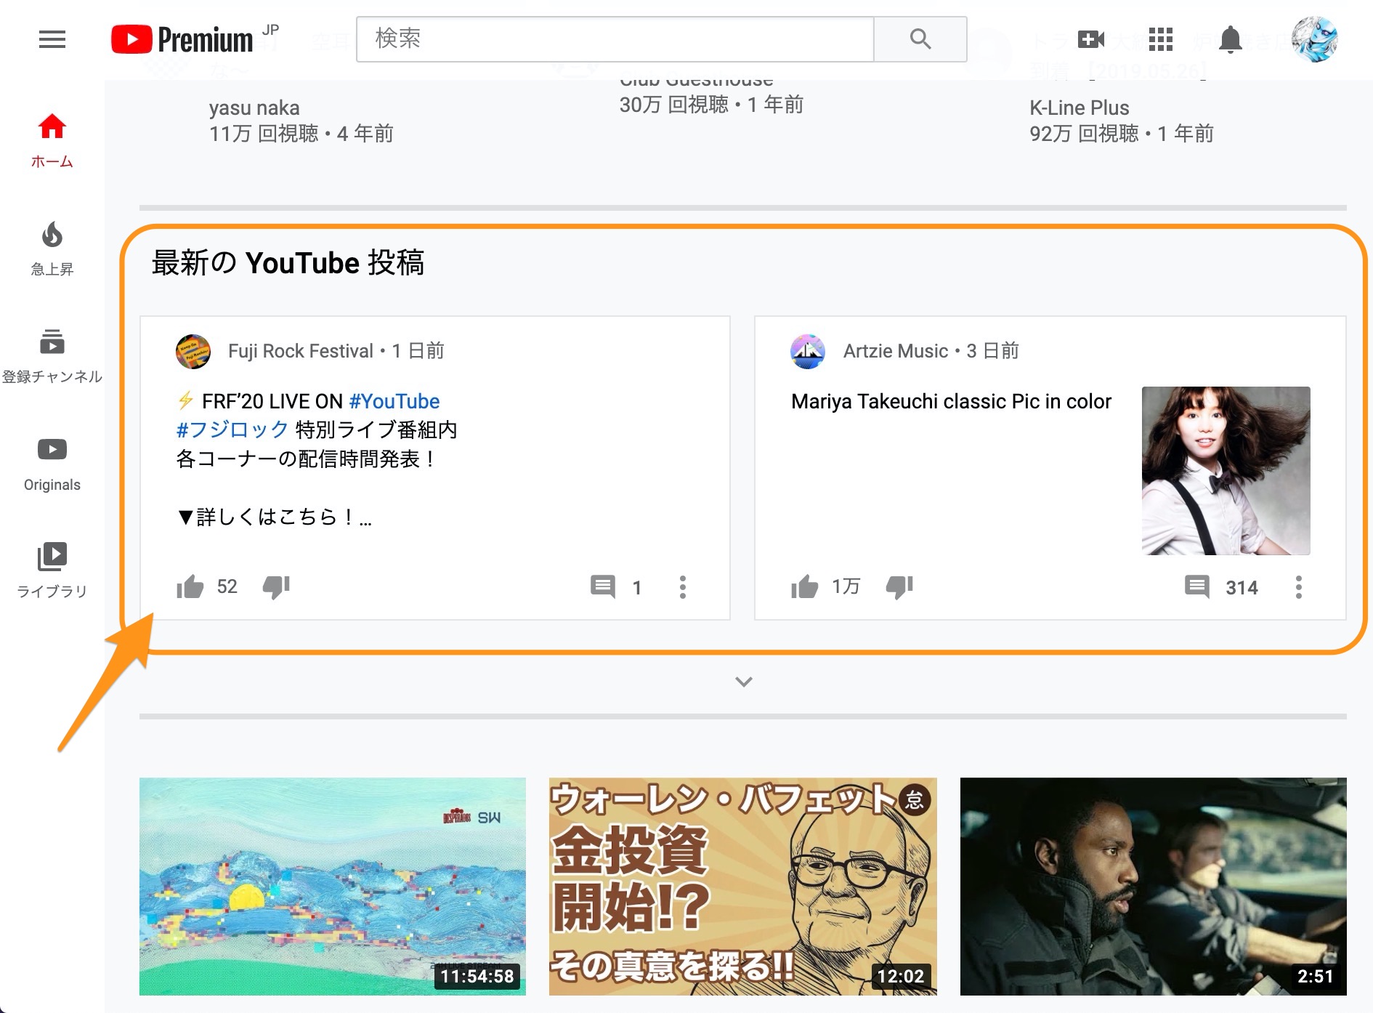The width and height of the screenshot is (1373, 1013).
Task: Click the '30万 回視聴・1 年前' metadata
Action: pos(711,105)
